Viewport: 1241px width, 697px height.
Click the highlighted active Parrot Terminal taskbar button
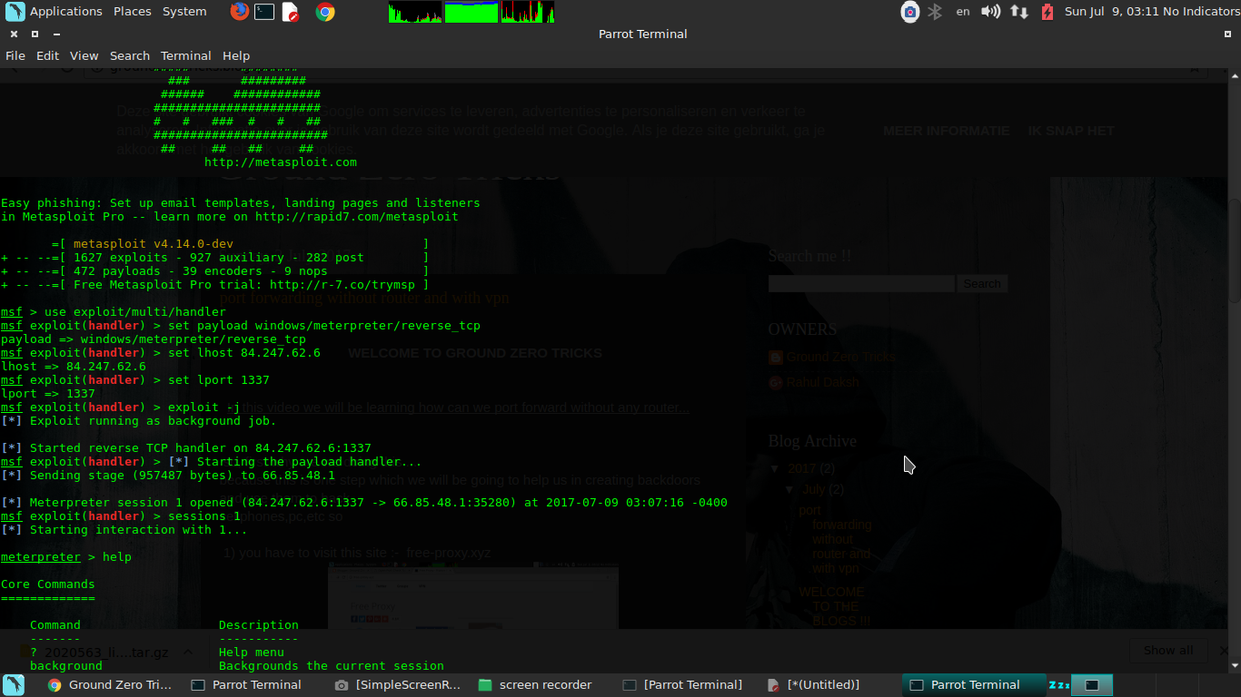click(x=973, y=685)
